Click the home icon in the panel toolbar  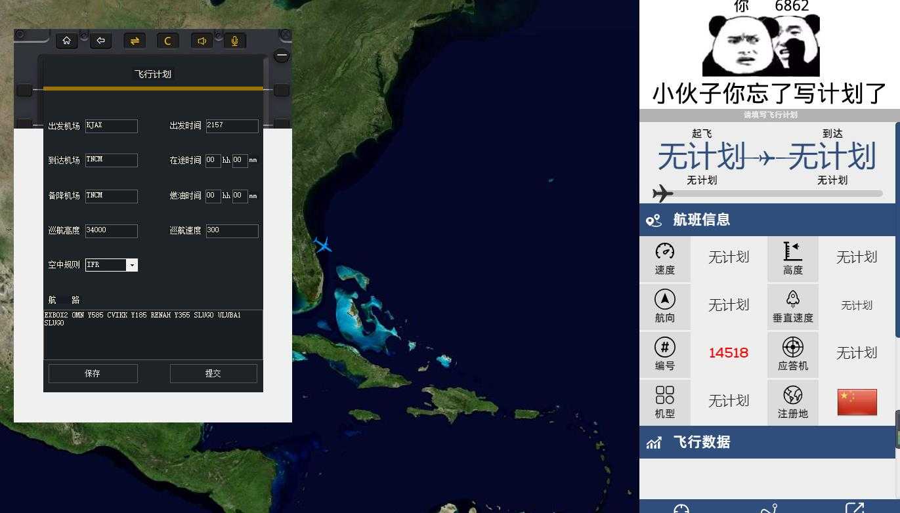point(66,41)
